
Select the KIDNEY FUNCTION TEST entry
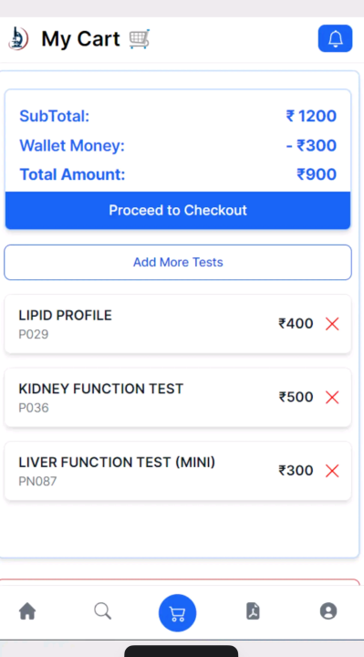coord(178,397)
